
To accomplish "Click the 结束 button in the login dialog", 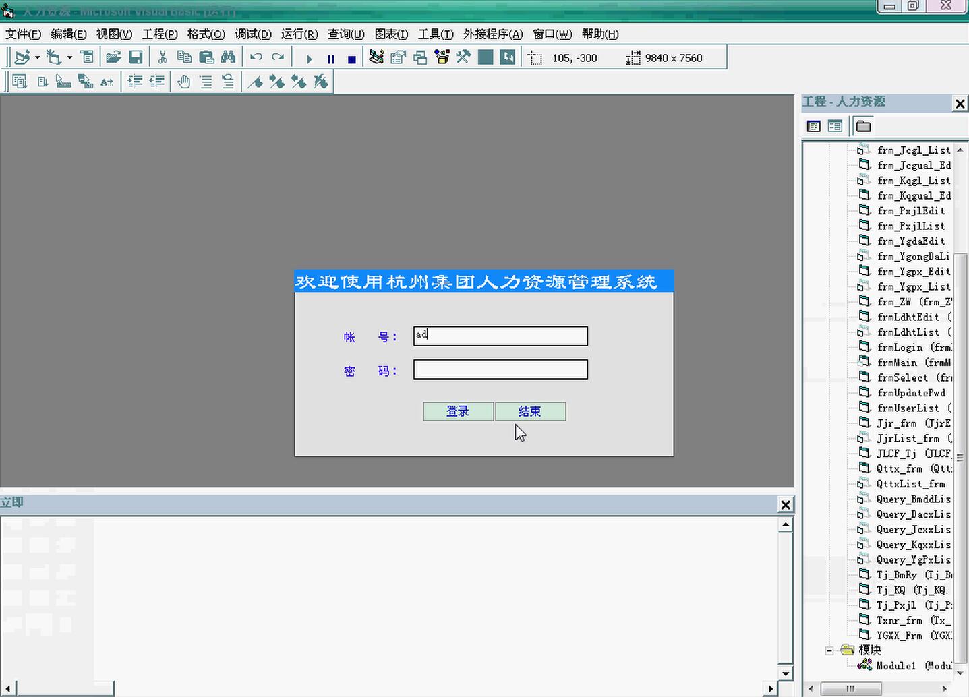I will [530, 411].
